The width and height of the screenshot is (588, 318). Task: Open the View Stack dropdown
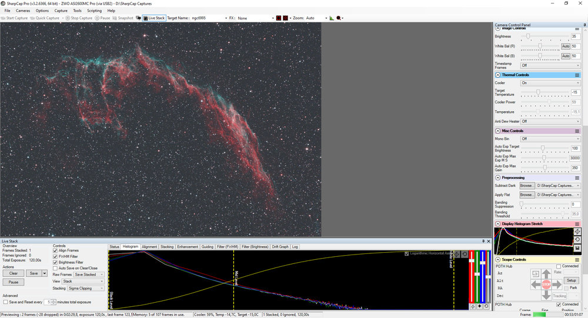click(x=83, y=281)
